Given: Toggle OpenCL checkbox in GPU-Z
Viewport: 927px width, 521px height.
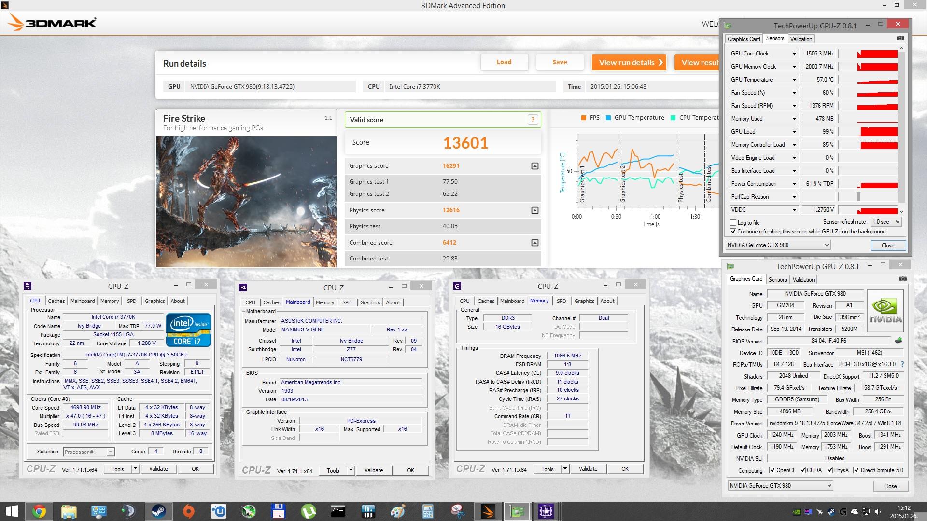Looking at the screenshot, I should (x=772, y=470).
